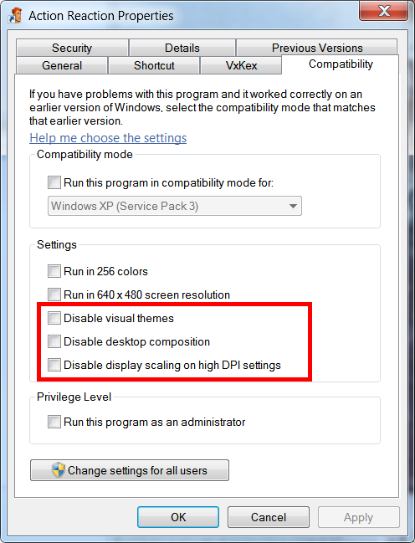415x543 pixels.
Task: Close the Properties dialog window
Action: [383, 12]
